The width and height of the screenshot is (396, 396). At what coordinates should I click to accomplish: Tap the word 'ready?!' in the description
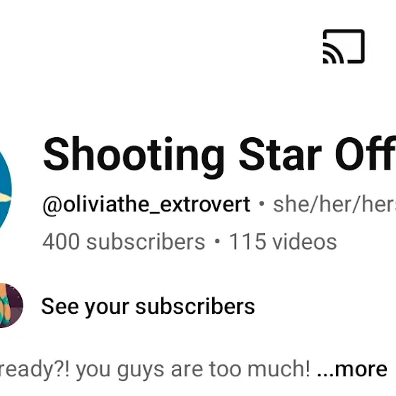pos(35,370)
